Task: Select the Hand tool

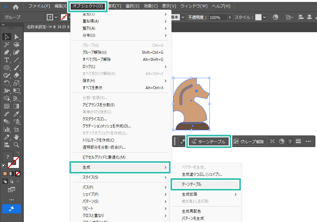Action: pyautogui.click(x=17, y=137)
